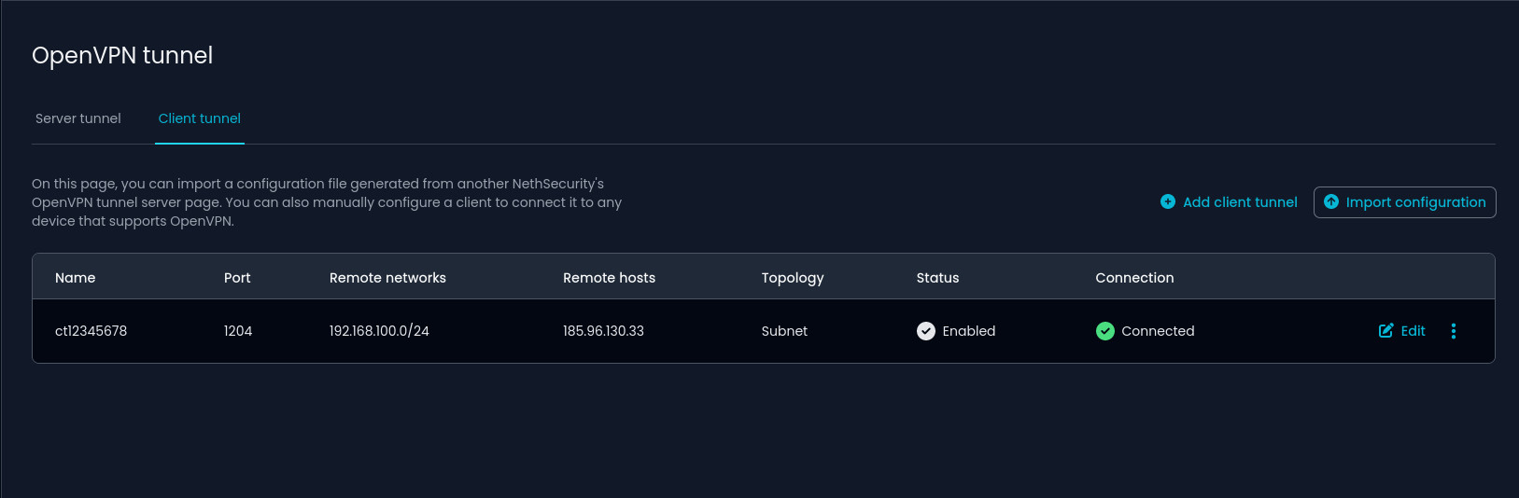Click the Edit text for tunnel ct12345678
The image size is (1519, 498).
point(1413,331)
